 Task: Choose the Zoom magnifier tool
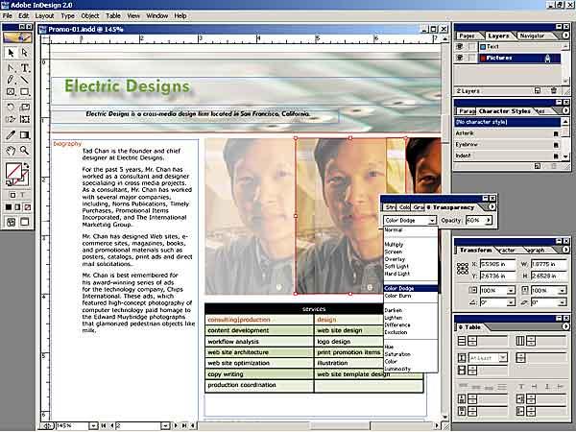click(x=24, y=150)
